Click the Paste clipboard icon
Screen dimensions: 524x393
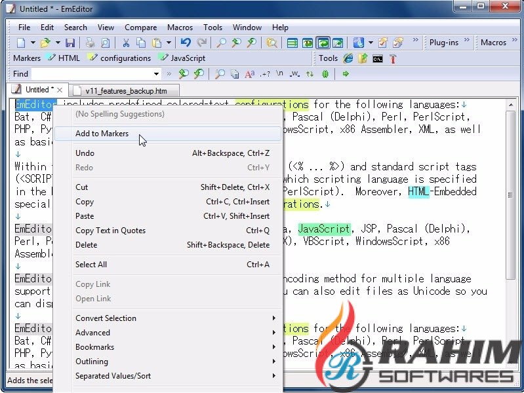pos(156,43)
